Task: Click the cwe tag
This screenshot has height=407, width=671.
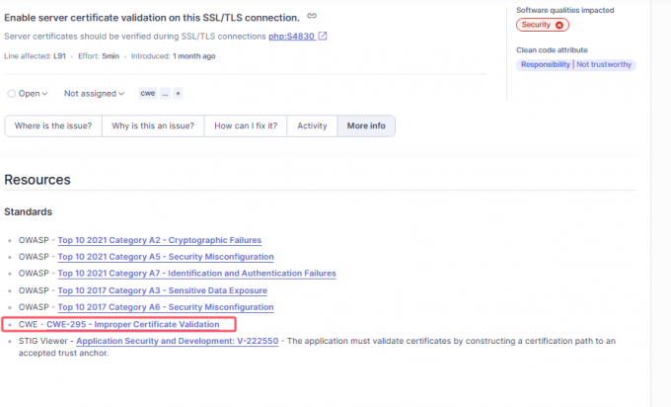Action: pos(148,93)
